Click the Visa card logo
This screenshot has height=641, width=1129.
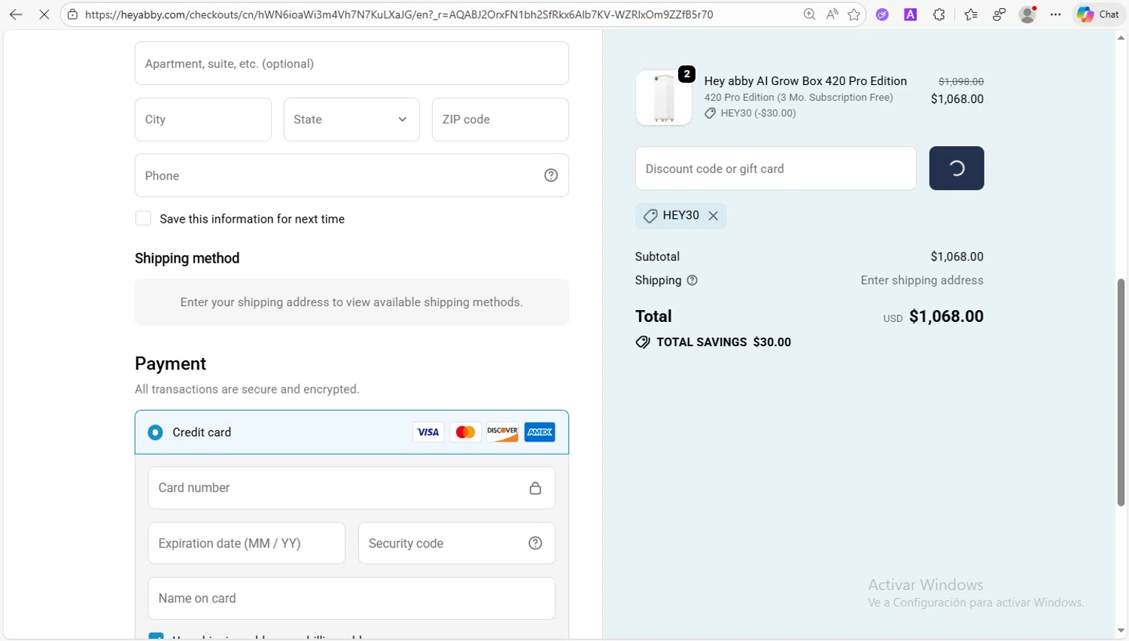pyautogui.click(x=428, y=432)
